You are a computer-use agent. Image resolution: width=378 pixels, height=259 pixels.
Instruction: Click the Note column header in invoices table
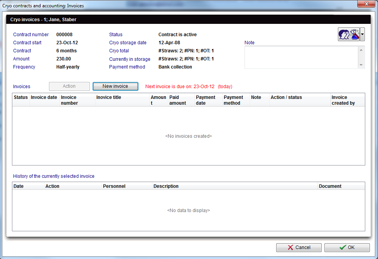tap(259, 100)
